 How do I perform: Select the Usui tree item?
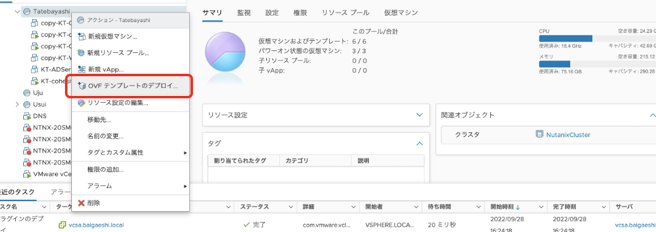coord(39,104)
